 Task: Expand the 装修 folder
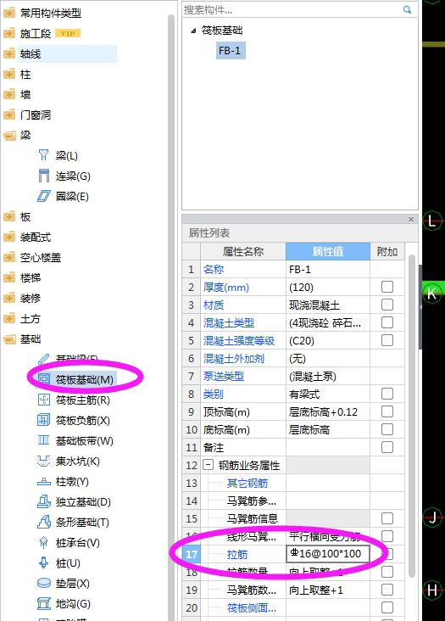click(9, 299)
